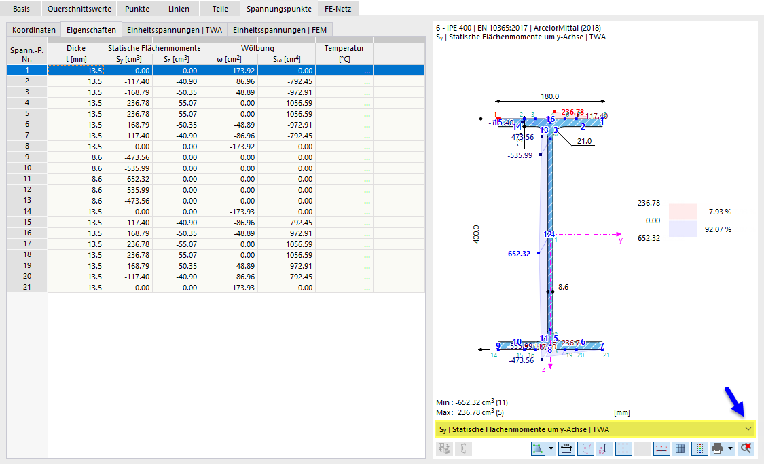Click the magenta z-axis label
The width and height of the screenshot is (764, 464).
[x=544, y=370]
